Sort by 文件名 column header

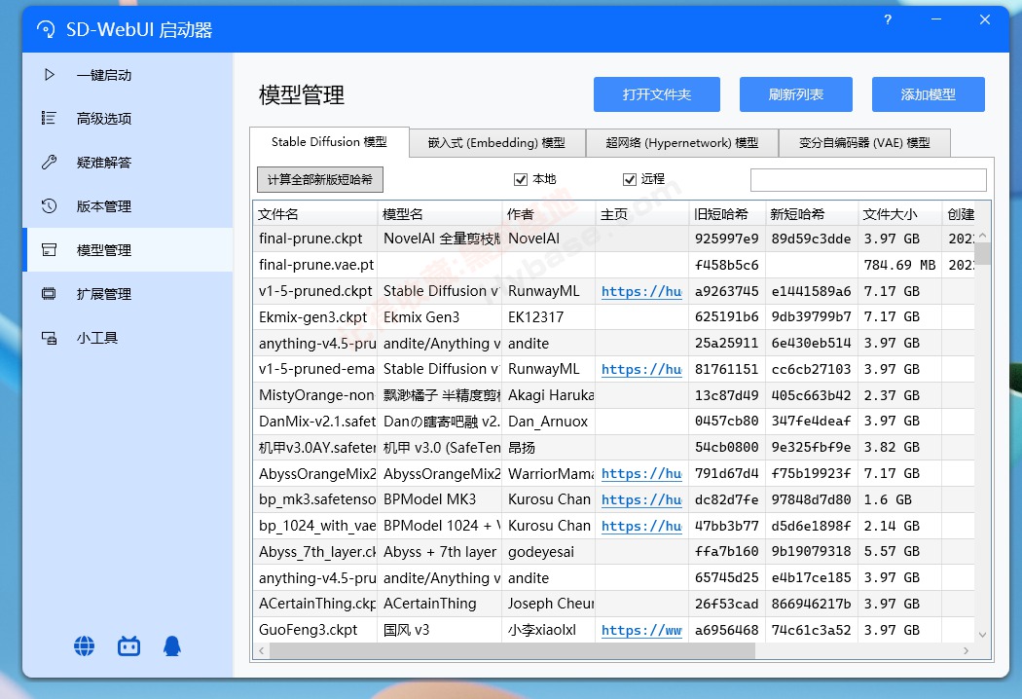(315, 214)
